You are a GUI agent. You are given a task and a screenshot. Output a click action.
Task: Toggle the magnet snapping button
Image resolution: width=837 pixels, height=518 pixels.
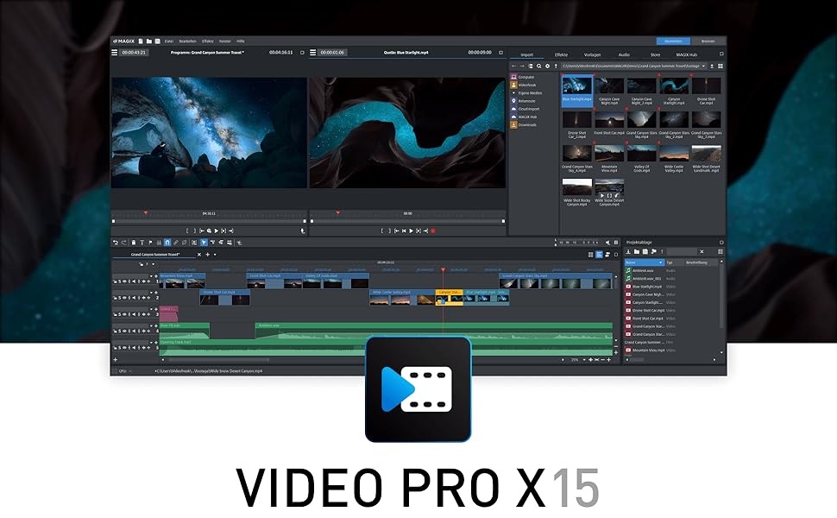click(167, 243)
